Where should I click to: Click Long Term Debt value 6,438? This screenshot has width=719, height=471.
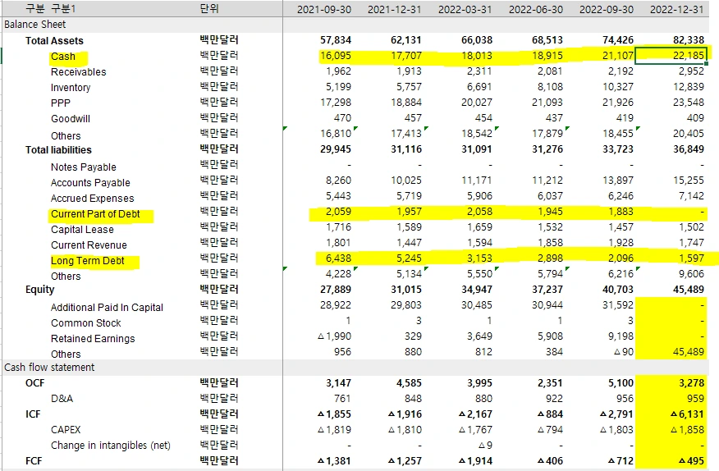(338, 258)
